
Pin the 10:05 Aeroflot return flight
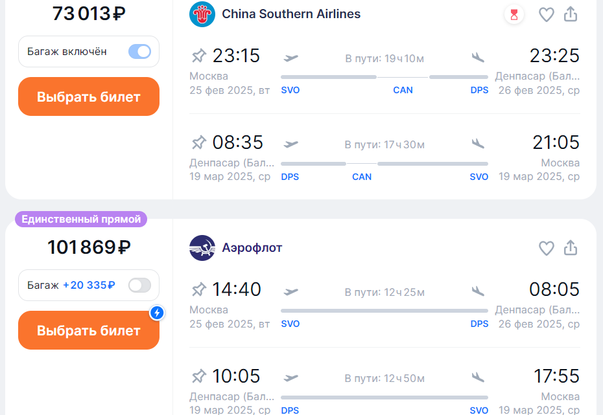(x=199, y=376)
